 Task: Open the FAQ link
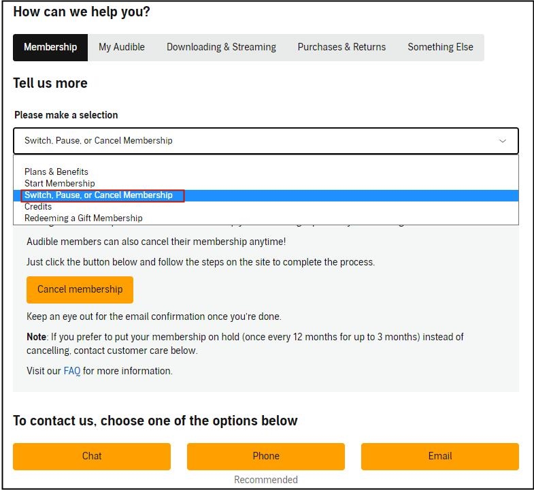(72, 371)
